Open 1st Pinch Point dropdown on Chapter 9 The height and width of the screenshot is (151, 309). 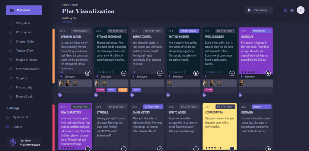(153, 106)
